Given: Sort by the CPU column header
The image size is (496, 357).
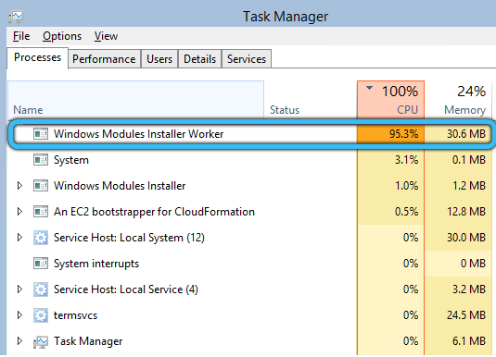Looking at the screenshot, I should coord(390,100).
